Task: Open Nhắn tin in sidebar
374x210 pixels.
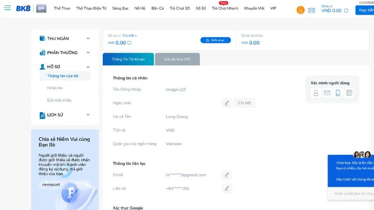Action: (55, 88)
